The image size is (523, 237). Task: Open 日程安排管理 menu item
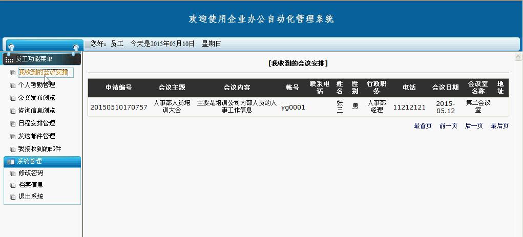pos(37,123)
